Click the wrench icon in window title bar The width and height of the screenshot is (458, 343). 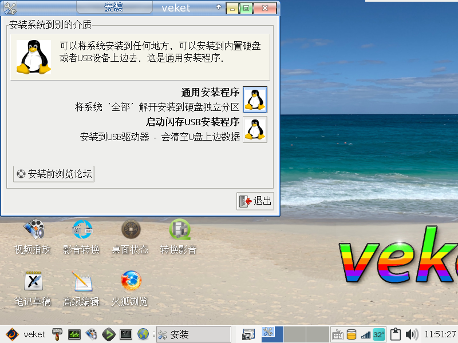(x=10, y=8)
